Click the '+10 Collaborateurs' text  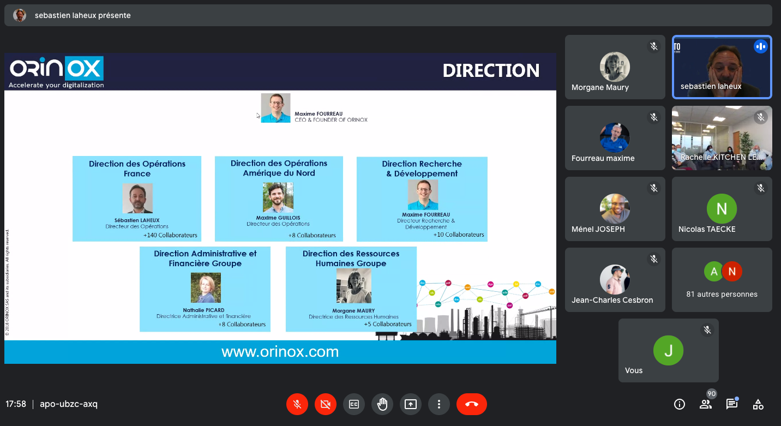click(x=459, y=235)
